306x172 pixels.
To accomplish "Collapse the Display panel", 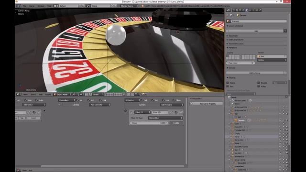I will [x=231, y=77].
